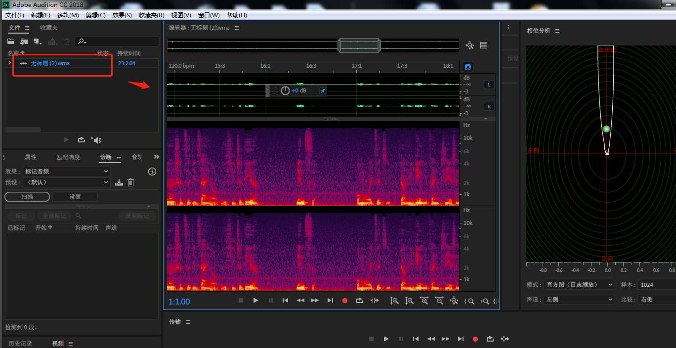Open the 效果(S) menu
Viewport: 676px width, 348px height.
tap(122, 15)
